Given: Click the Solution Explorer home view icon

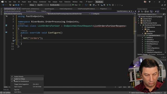Looking at the screenshot, I should [x=139, y=11].
